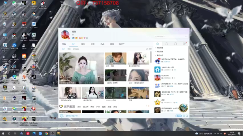Open the apps grid icon with red dot

[x=185, y=44]
